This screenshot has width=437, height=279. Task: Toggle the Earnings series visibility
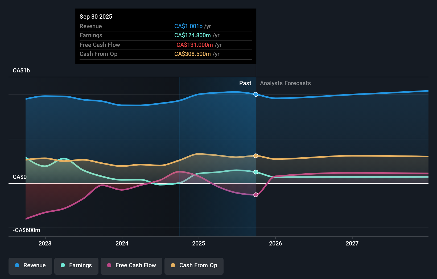click(x=76, y=265)
